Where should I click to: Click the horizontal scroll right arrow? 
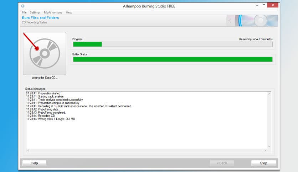[265, 151]
